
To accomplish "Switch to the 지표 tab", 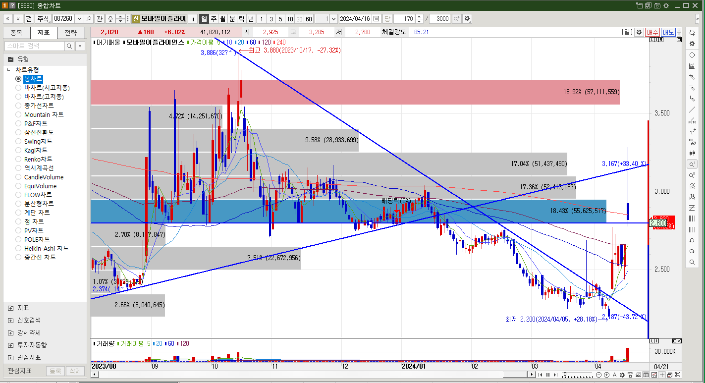I will pyautogui.click(x=44, y=33).
